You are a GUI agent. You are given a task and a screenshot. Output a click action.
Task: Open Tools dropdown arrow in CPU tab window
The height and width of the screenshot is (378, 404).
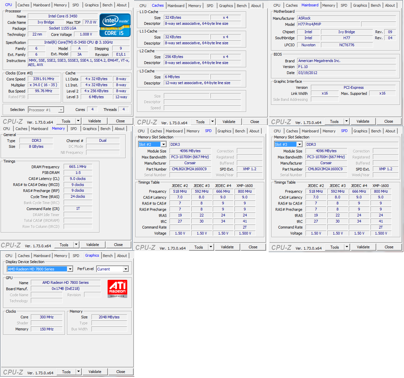pyautogui.click(x=78, y=121)
